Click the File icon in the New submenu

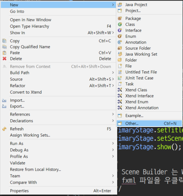tap(120, 66)
